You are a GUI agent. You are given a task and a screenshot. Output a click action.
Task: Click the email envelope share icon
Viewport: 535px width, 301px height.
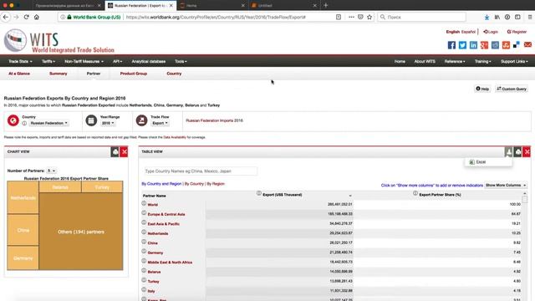click(527, 44)
